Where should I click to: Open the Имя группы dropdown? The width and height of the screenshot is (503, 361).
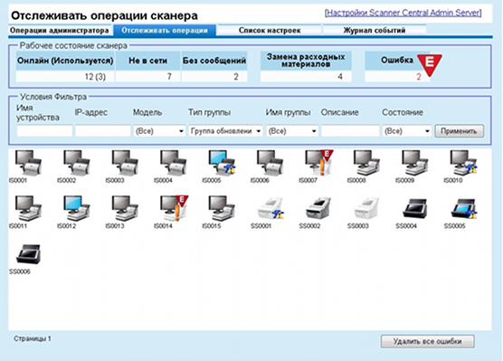click(292, 131)
